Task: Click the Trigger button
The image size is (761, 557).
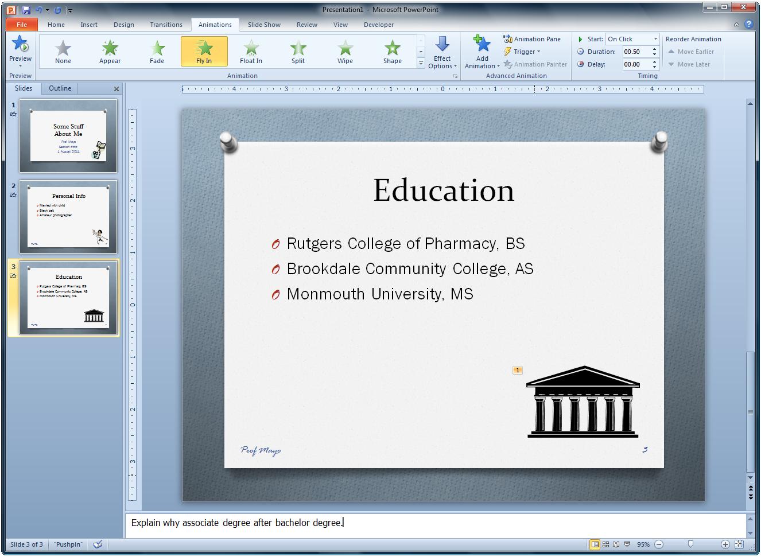Action: [523, 51]
